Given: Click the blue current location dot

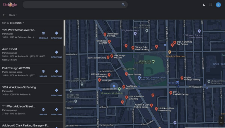Looking at the screenshot, I should tap(114, 86).
